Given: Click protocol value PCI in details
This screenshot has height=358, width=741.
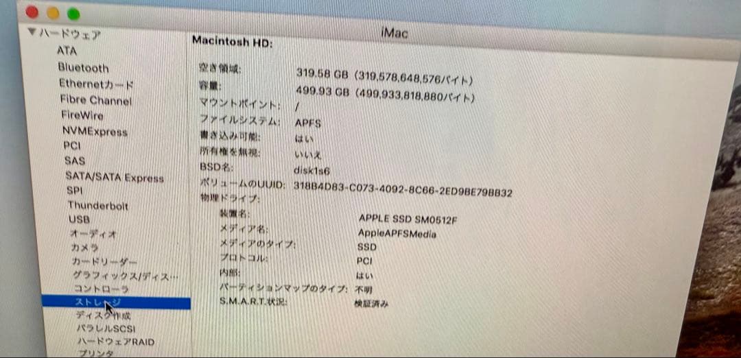Looking at the screenshot, I should [x=364, y=261].
